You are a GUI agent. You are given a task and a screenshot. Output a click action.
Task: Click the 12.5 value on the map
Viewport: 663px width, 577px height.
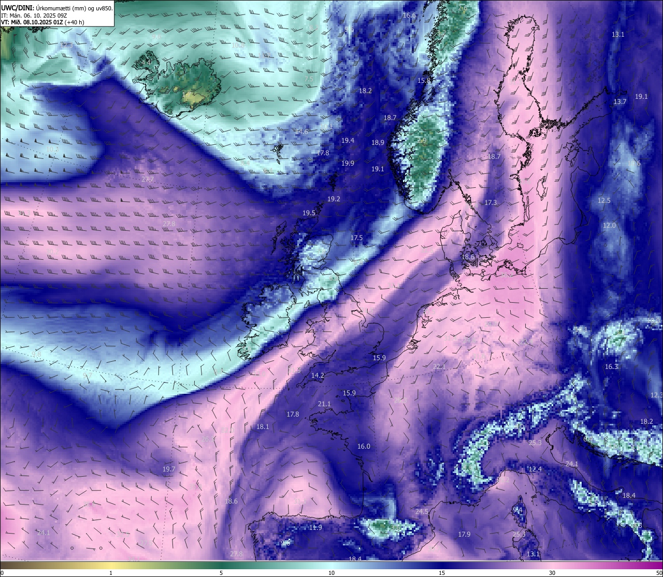coord(604,201)
